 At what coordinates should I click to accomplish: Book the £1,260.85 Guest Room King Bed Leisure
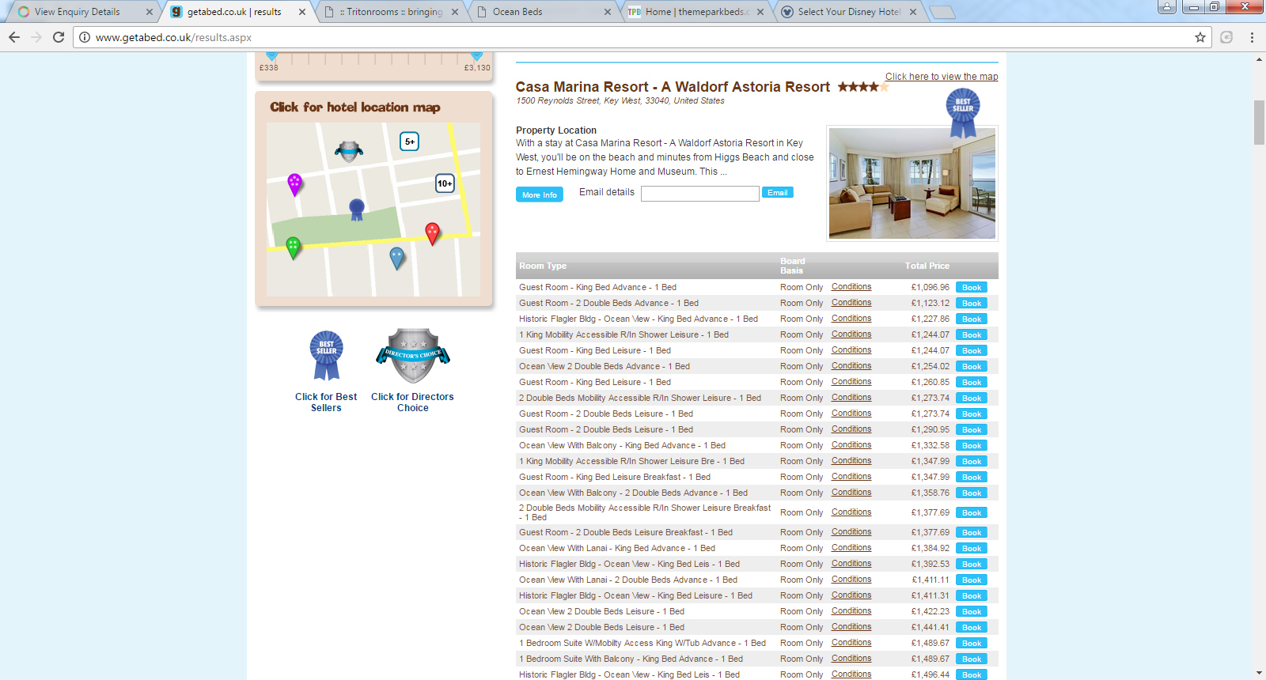(x=972, y=383)
